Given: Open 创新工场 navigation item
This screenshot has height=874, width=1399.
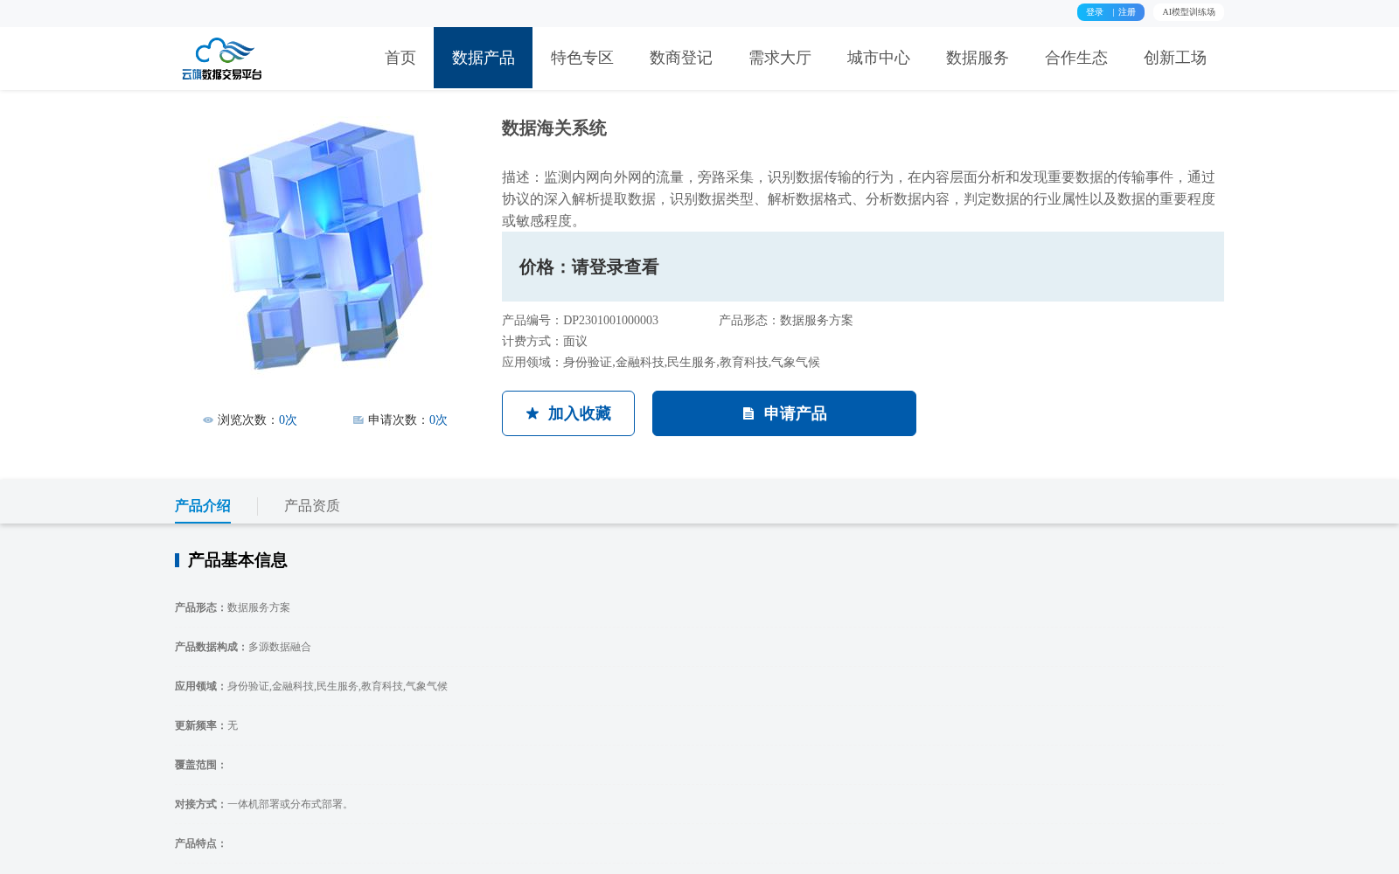Looking at the screenshot, I should [1174, 58].
